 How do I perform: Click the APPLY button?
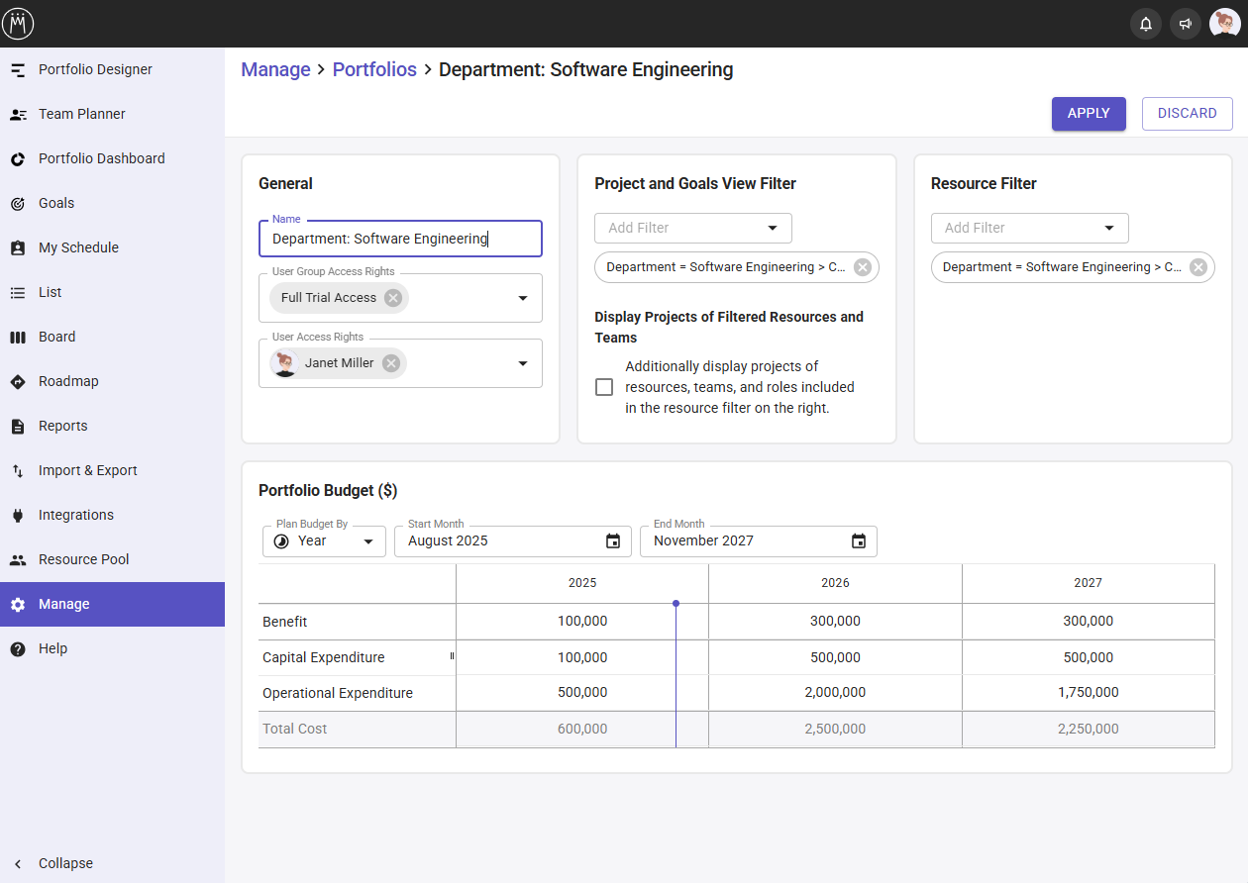coord(1089,114)
